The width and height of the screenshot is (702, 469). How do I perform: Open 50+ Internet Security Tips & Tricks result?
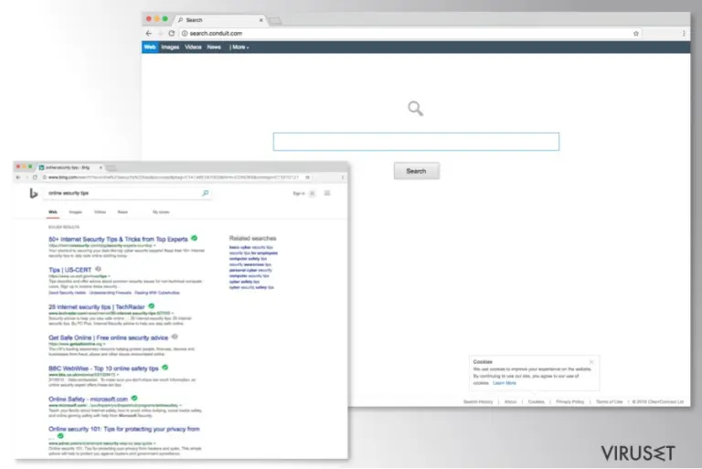[118, 240]
